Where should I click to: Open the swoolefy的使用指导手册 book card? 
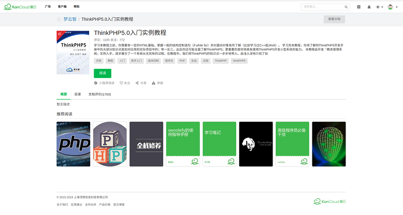click(x=183, y=144)
